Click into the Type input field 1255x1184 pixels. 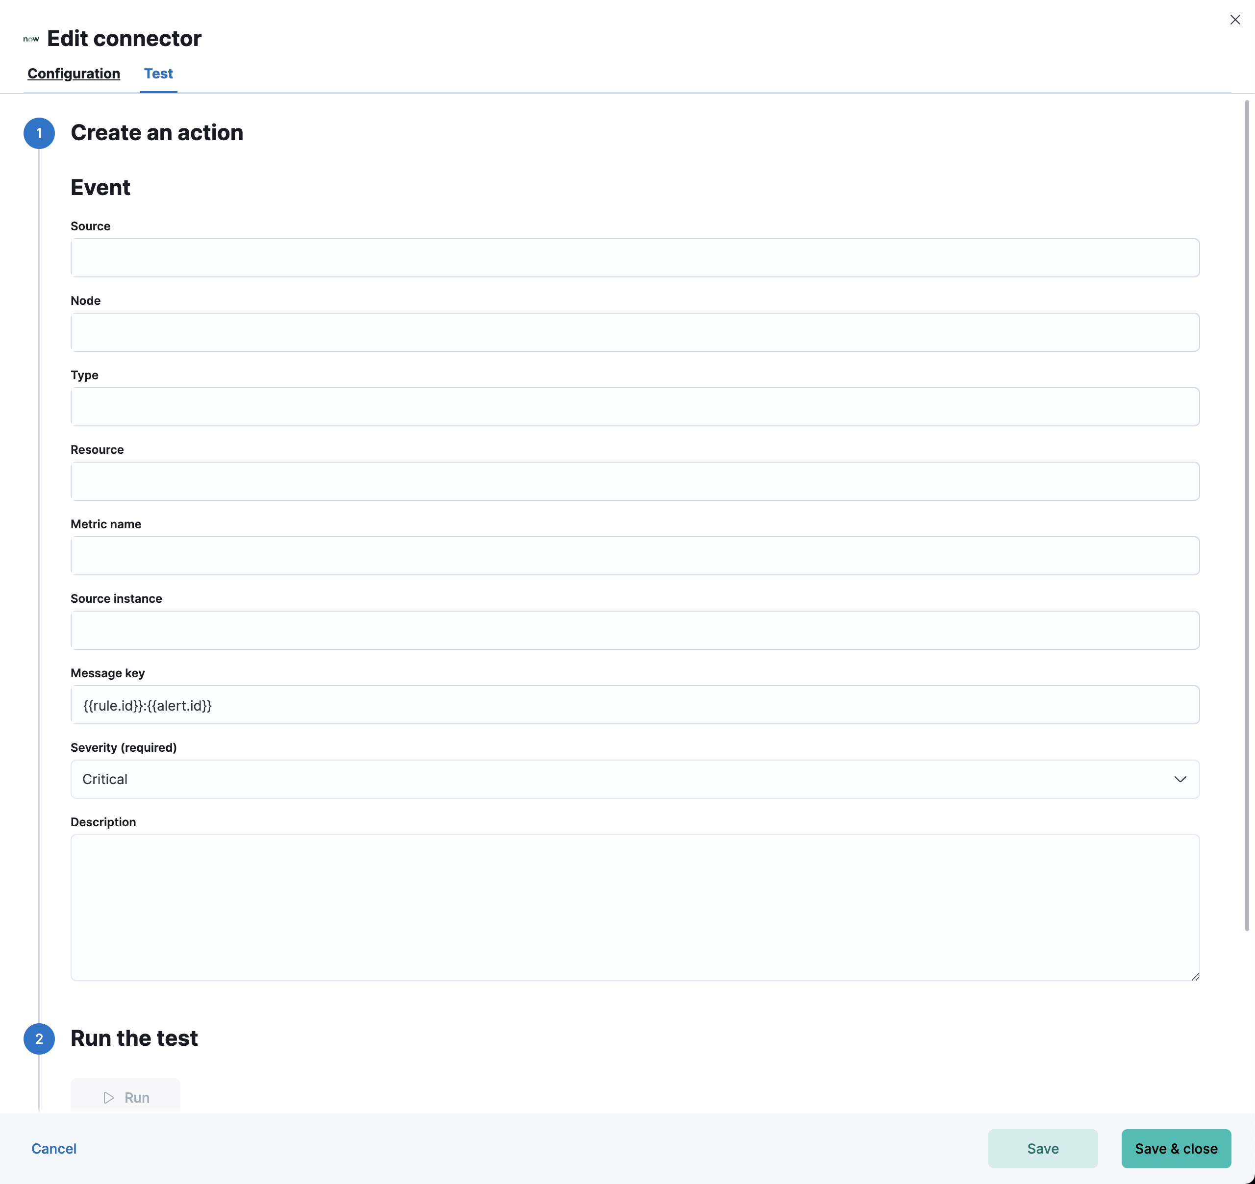pos(631,406)
